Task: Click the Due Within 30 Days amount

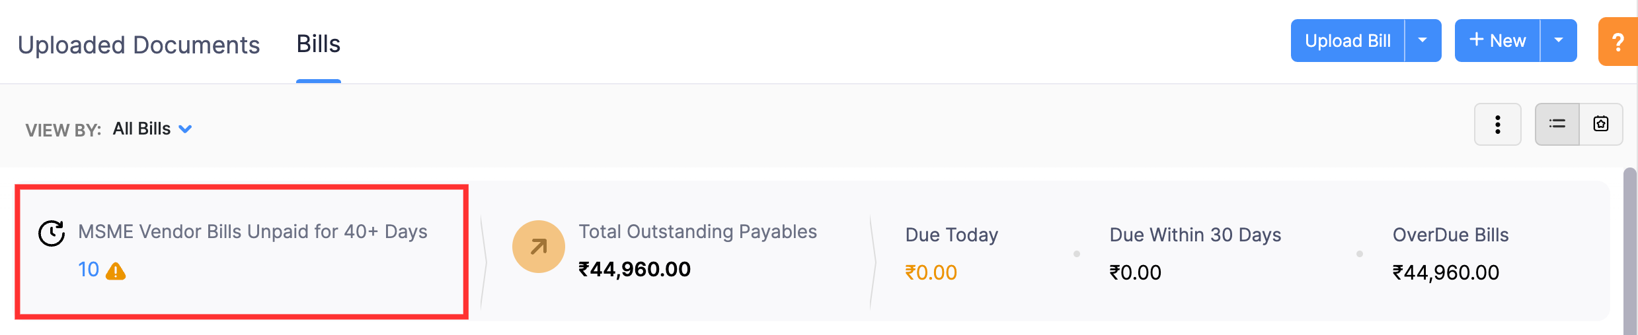Action: pyautogui.click(x=1135, y=272)
